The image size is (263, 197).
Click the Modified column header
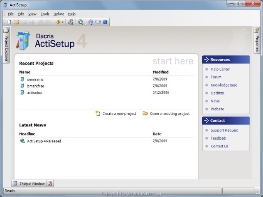160,72
